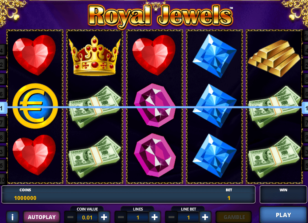Click the top blue diamond symbol
Viewport: 308px width, 223px height.
coord(214,56)
